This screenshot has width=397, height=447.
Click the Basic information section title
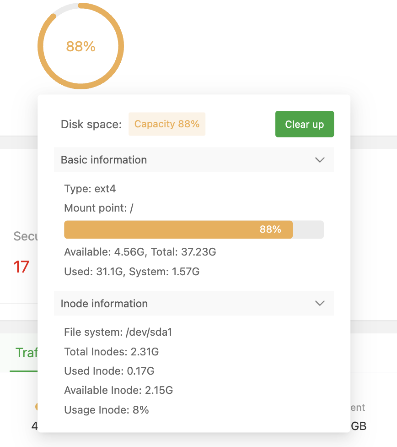pos(104,160)
